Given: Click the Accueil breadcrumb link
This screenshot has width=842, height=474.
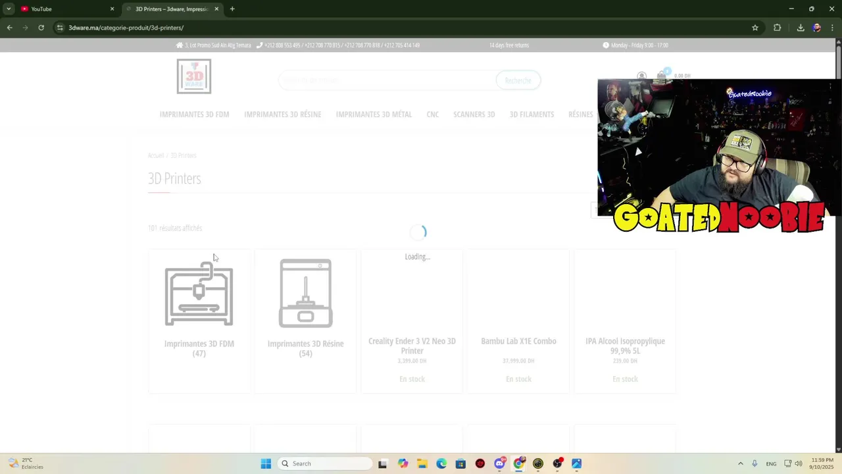Looking at the screenshot, I should (x=156, y=155).
